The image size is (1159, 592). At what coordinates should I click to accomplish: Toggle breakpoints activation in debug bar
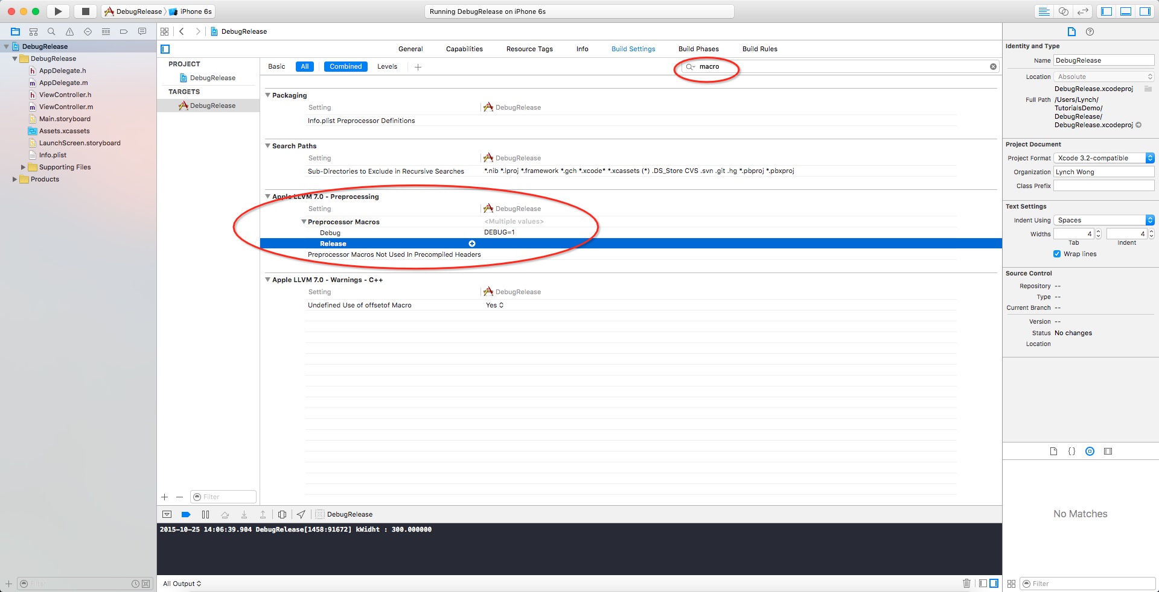[186, 514]
